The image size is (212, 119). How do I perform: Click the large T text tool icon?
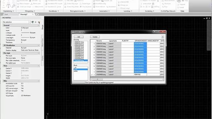click(x=8, y=6)
